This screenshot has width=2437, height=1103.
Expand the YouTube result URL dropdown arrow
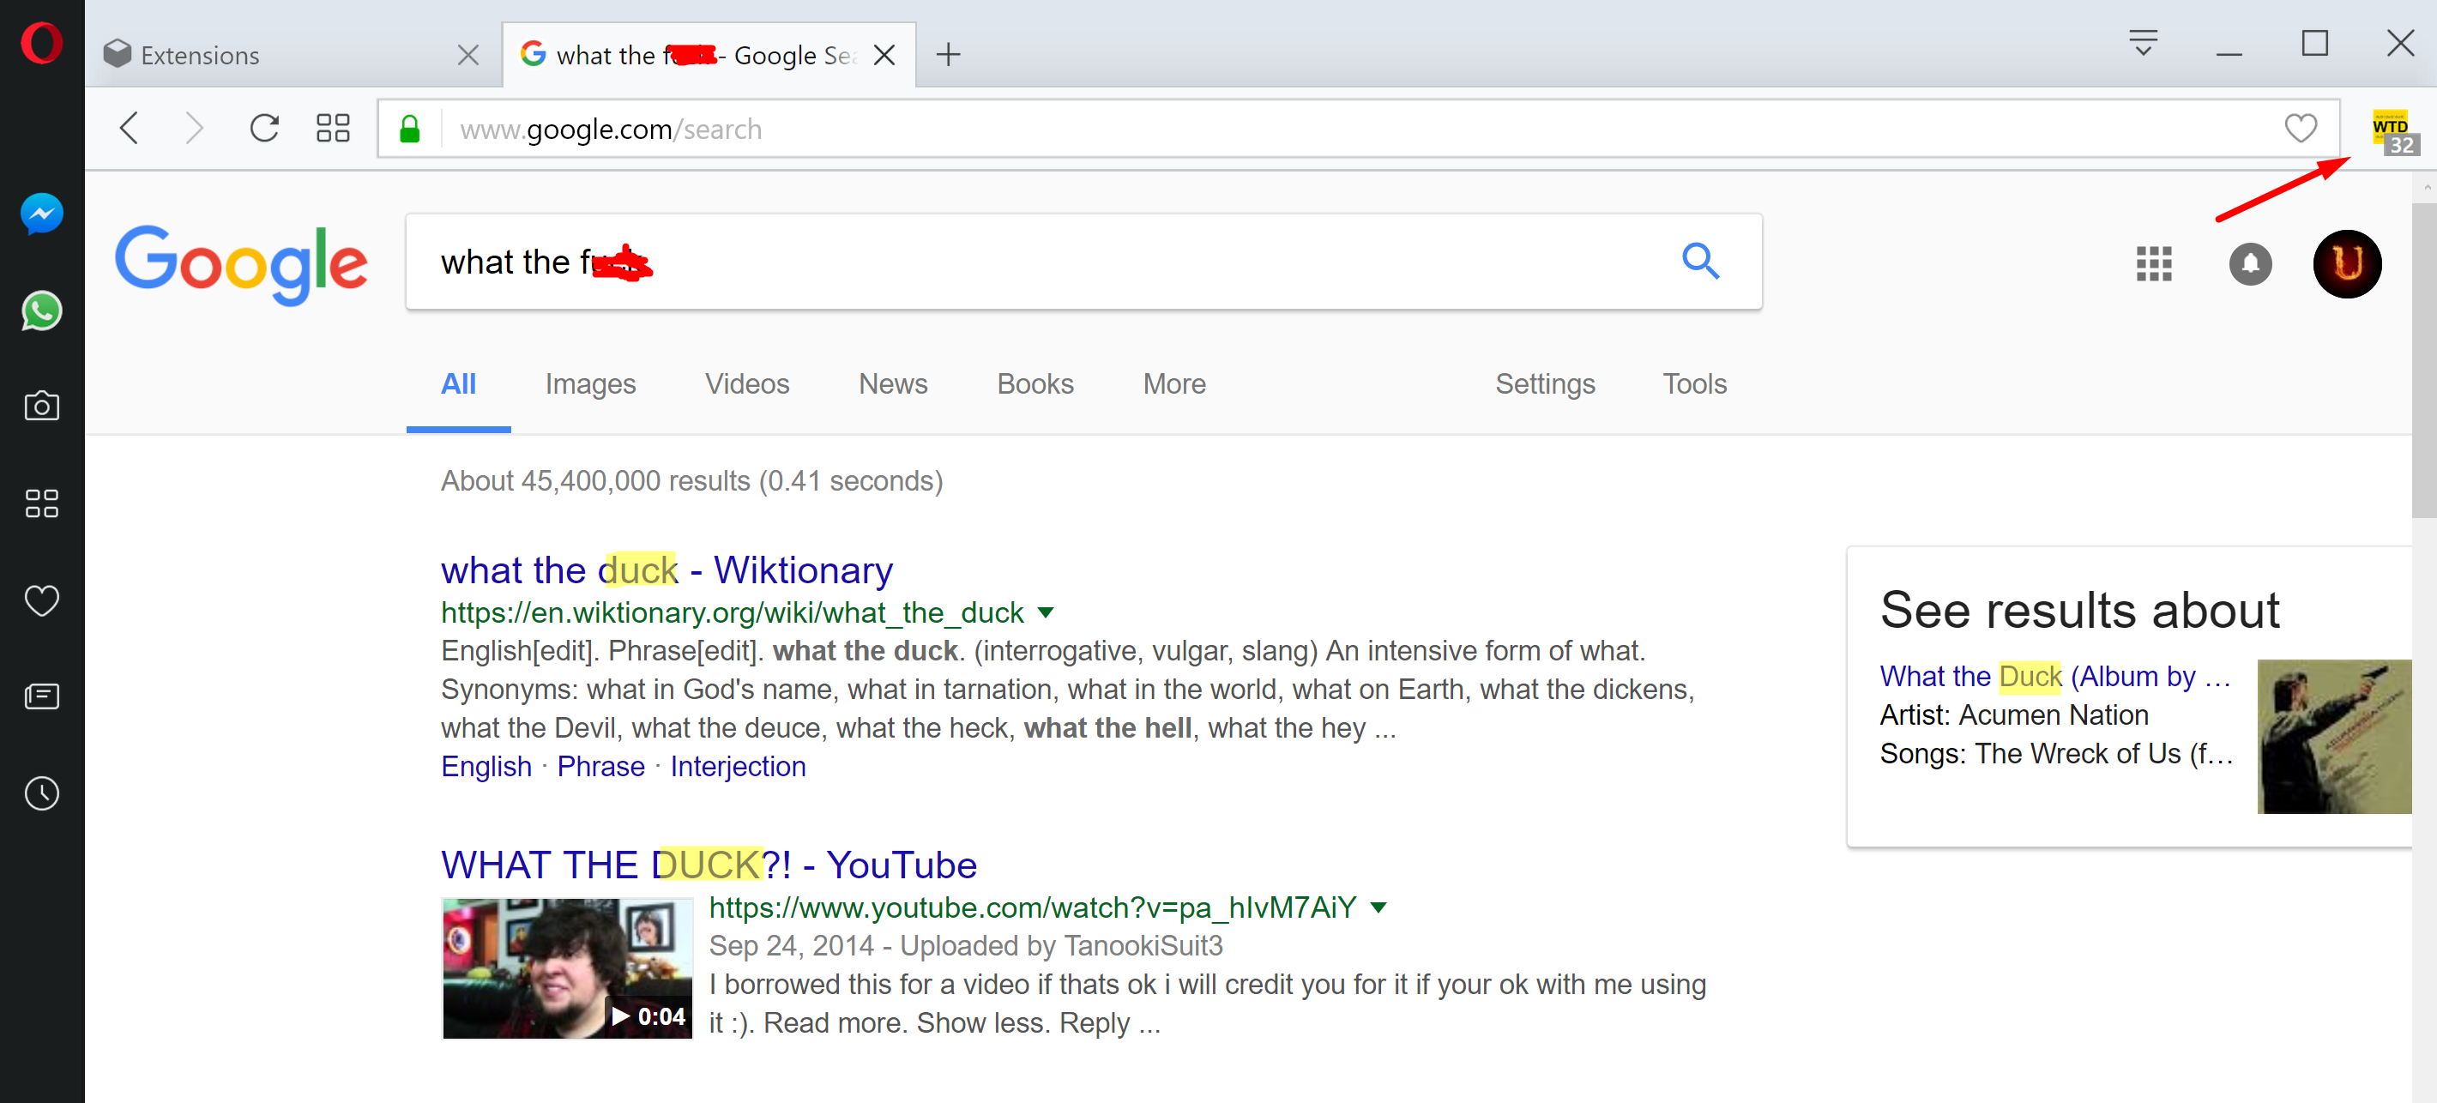click(1378, 907)
